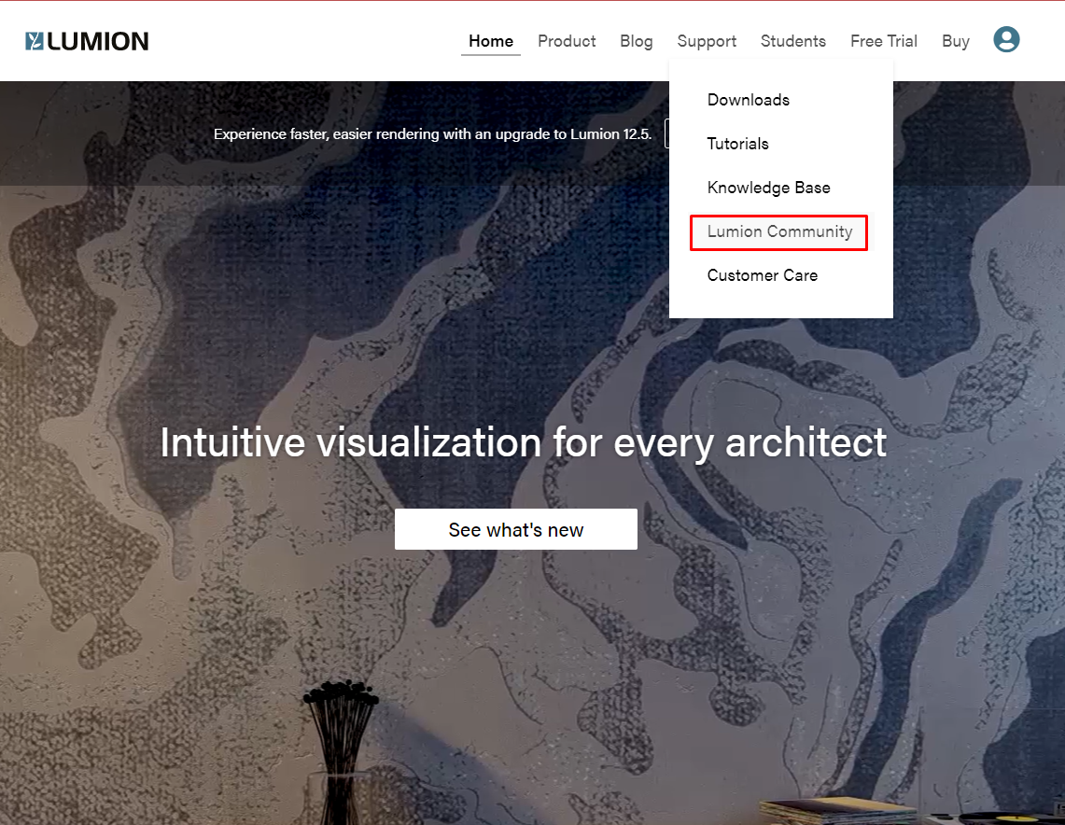Choose Downloads from the Support dropdown

coord(748,100)
